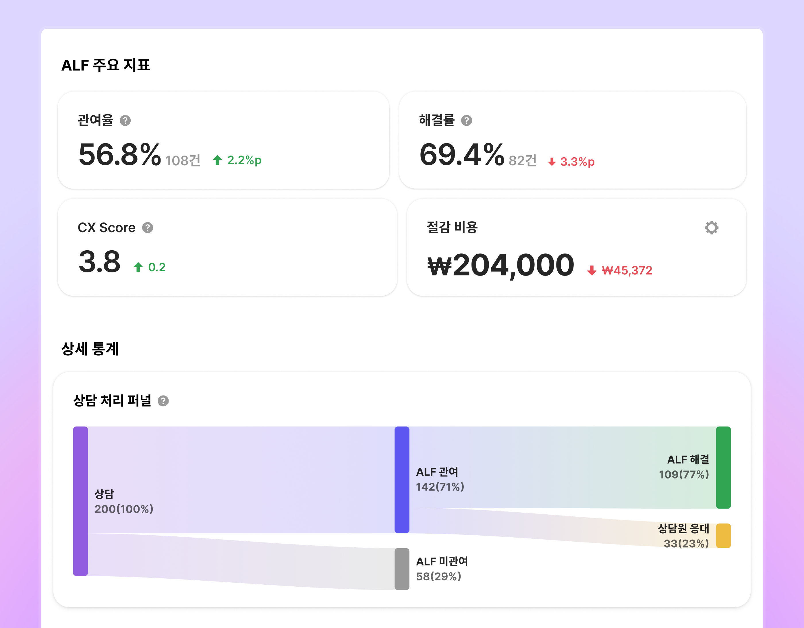Click the help icon beside 관여율

click(x=125, y=120)
